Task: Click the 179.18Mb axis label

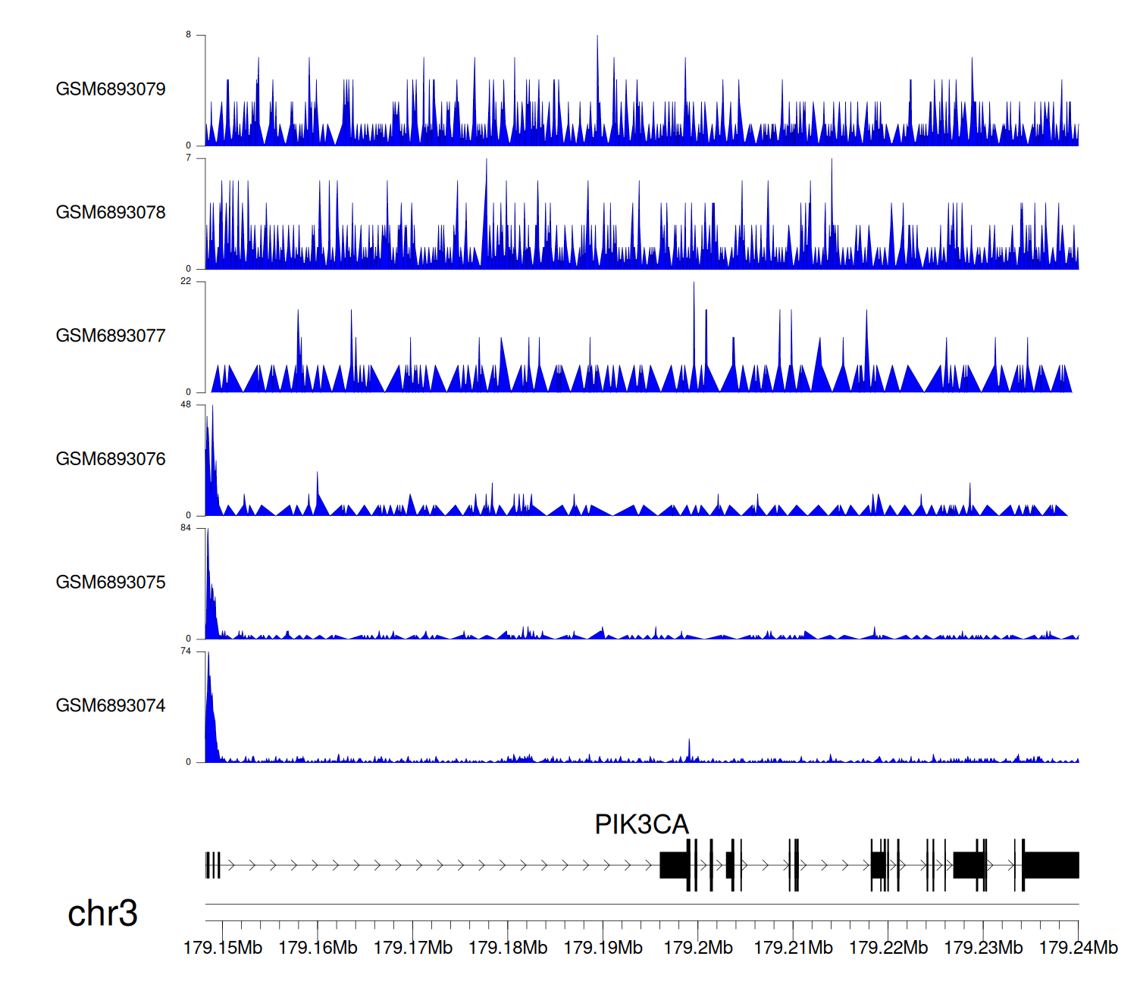Action: (508, 948)
